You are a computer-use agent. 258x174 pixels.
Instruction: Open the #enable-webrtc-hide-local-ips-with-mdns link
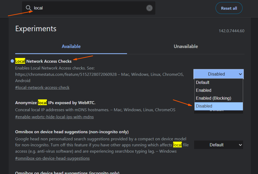tap(54, 117)
